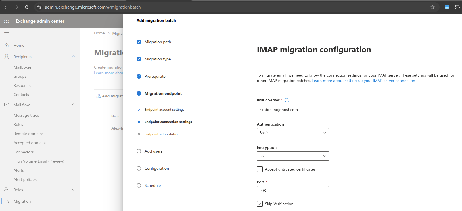Viewport: 462px width, 211px height.
Task: Click the browser address bar URL
Action: pyautogui.click(x=93, y=7)
